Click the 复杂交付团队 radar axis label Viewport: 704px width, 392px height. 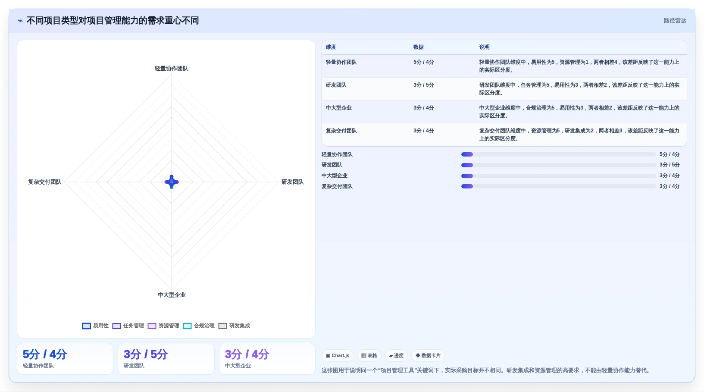tap(45, 182)
